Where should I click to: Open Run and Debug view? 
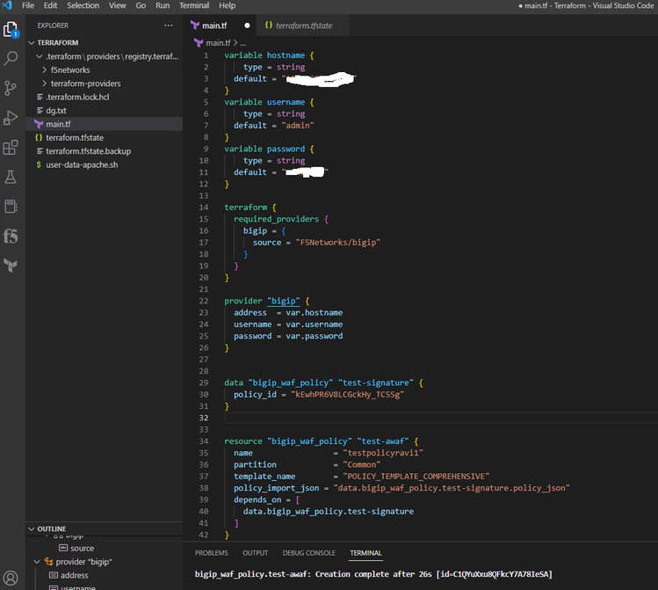11,118
